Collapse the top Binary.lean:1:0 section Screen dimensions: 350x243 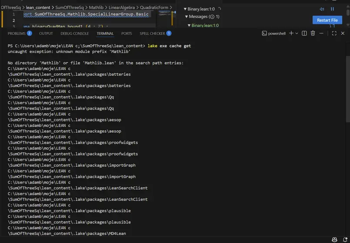pos(185,9)
